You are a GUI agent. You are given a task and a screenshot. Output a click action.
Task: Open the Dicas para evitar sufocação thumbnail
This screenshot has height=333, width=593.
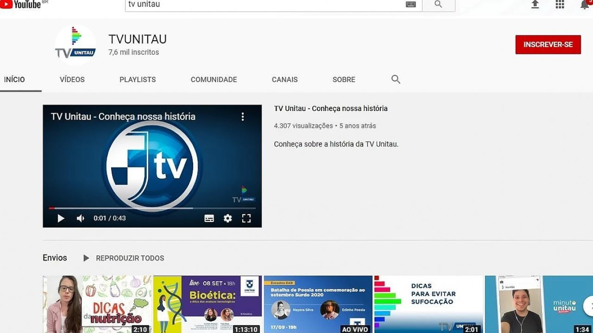pyautogui.click(x=428, y=304)
